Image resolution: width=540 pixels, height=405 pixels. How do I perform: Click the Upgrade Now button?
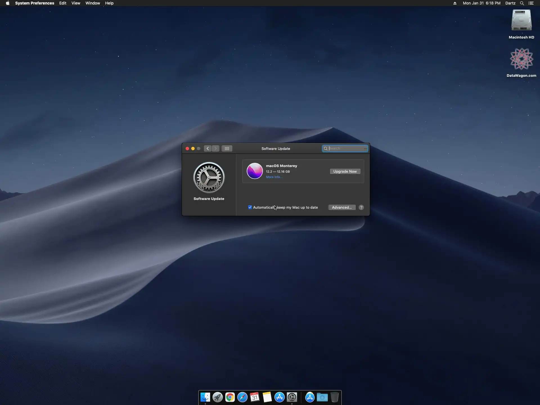pos(345,171)
